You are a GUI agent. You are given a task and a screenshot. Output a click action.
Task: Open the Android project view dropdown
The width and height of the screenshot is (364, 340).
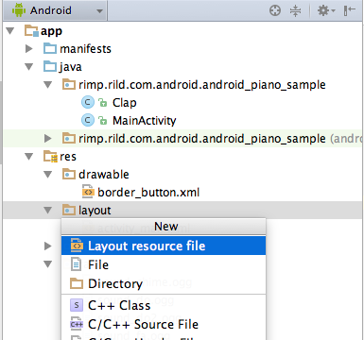(56, 10)
